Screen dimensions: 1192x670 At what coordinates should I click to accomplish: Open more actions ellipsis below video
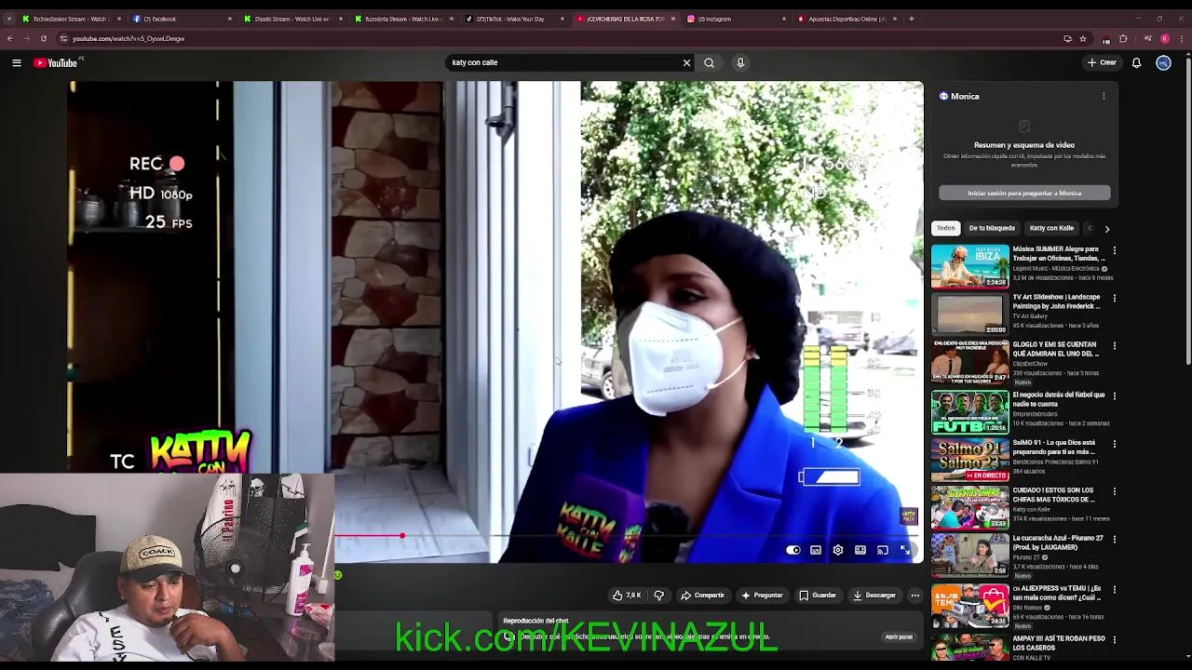[915, 596]
